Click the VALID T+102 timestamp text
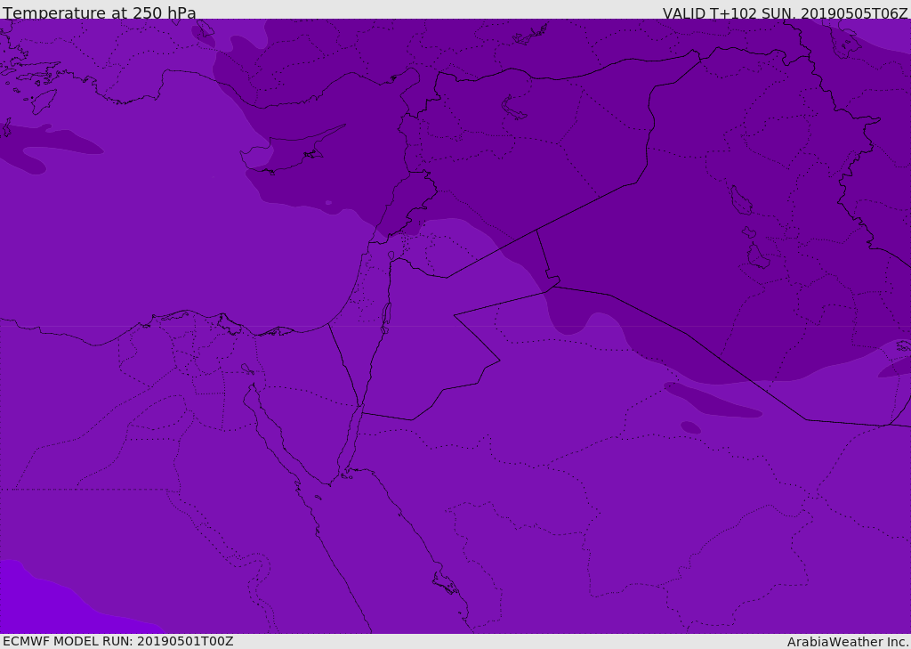This screenshot has height=649, width=911. click(785, 12)
